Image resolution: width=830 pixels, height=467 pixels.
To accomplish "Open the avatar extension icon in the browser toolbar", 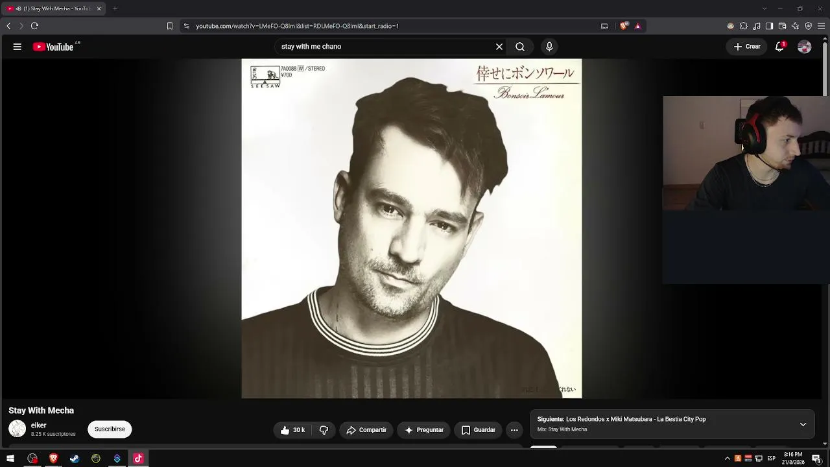I will 731,26.
